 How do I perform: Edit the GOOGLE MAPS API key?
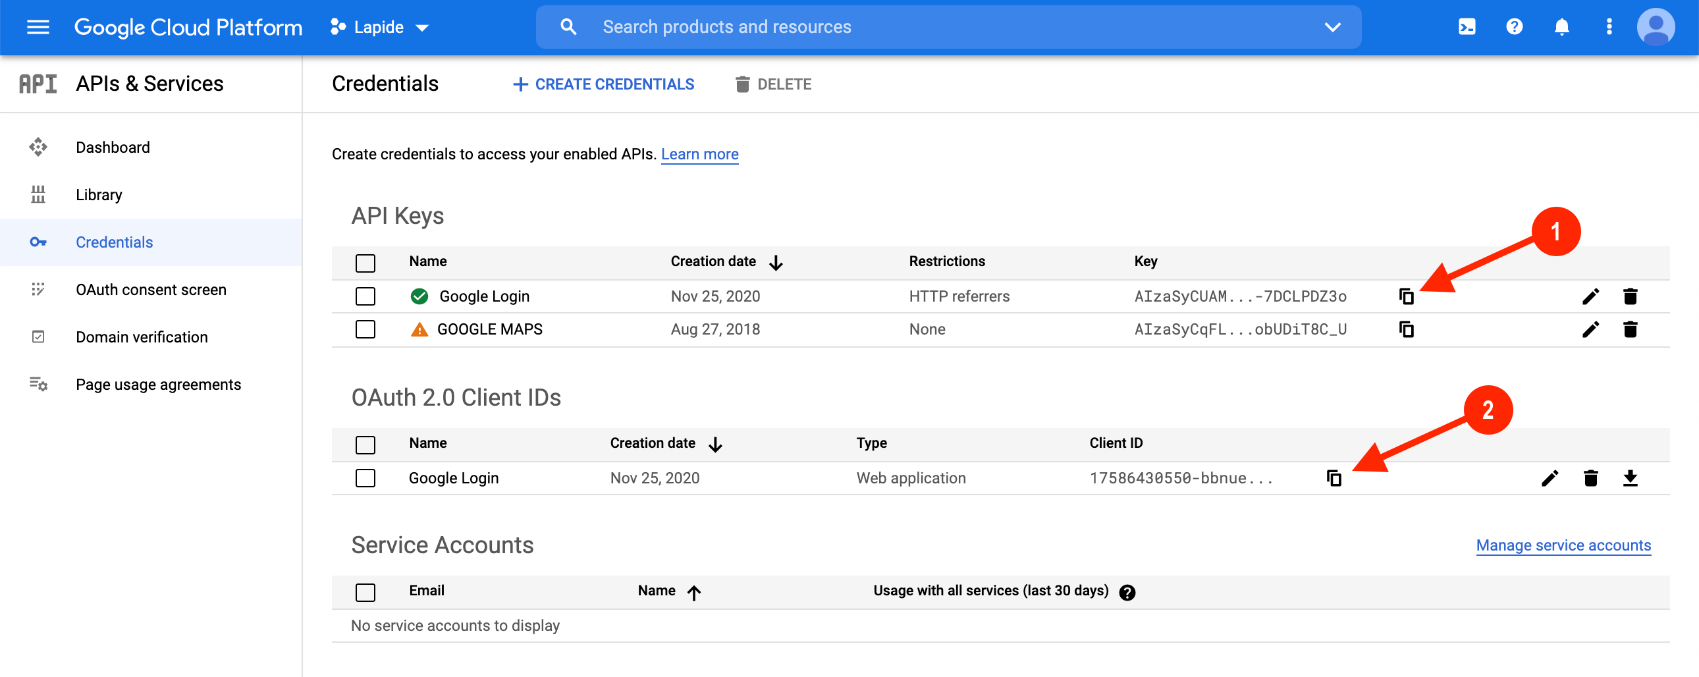tap(1590, 330)
